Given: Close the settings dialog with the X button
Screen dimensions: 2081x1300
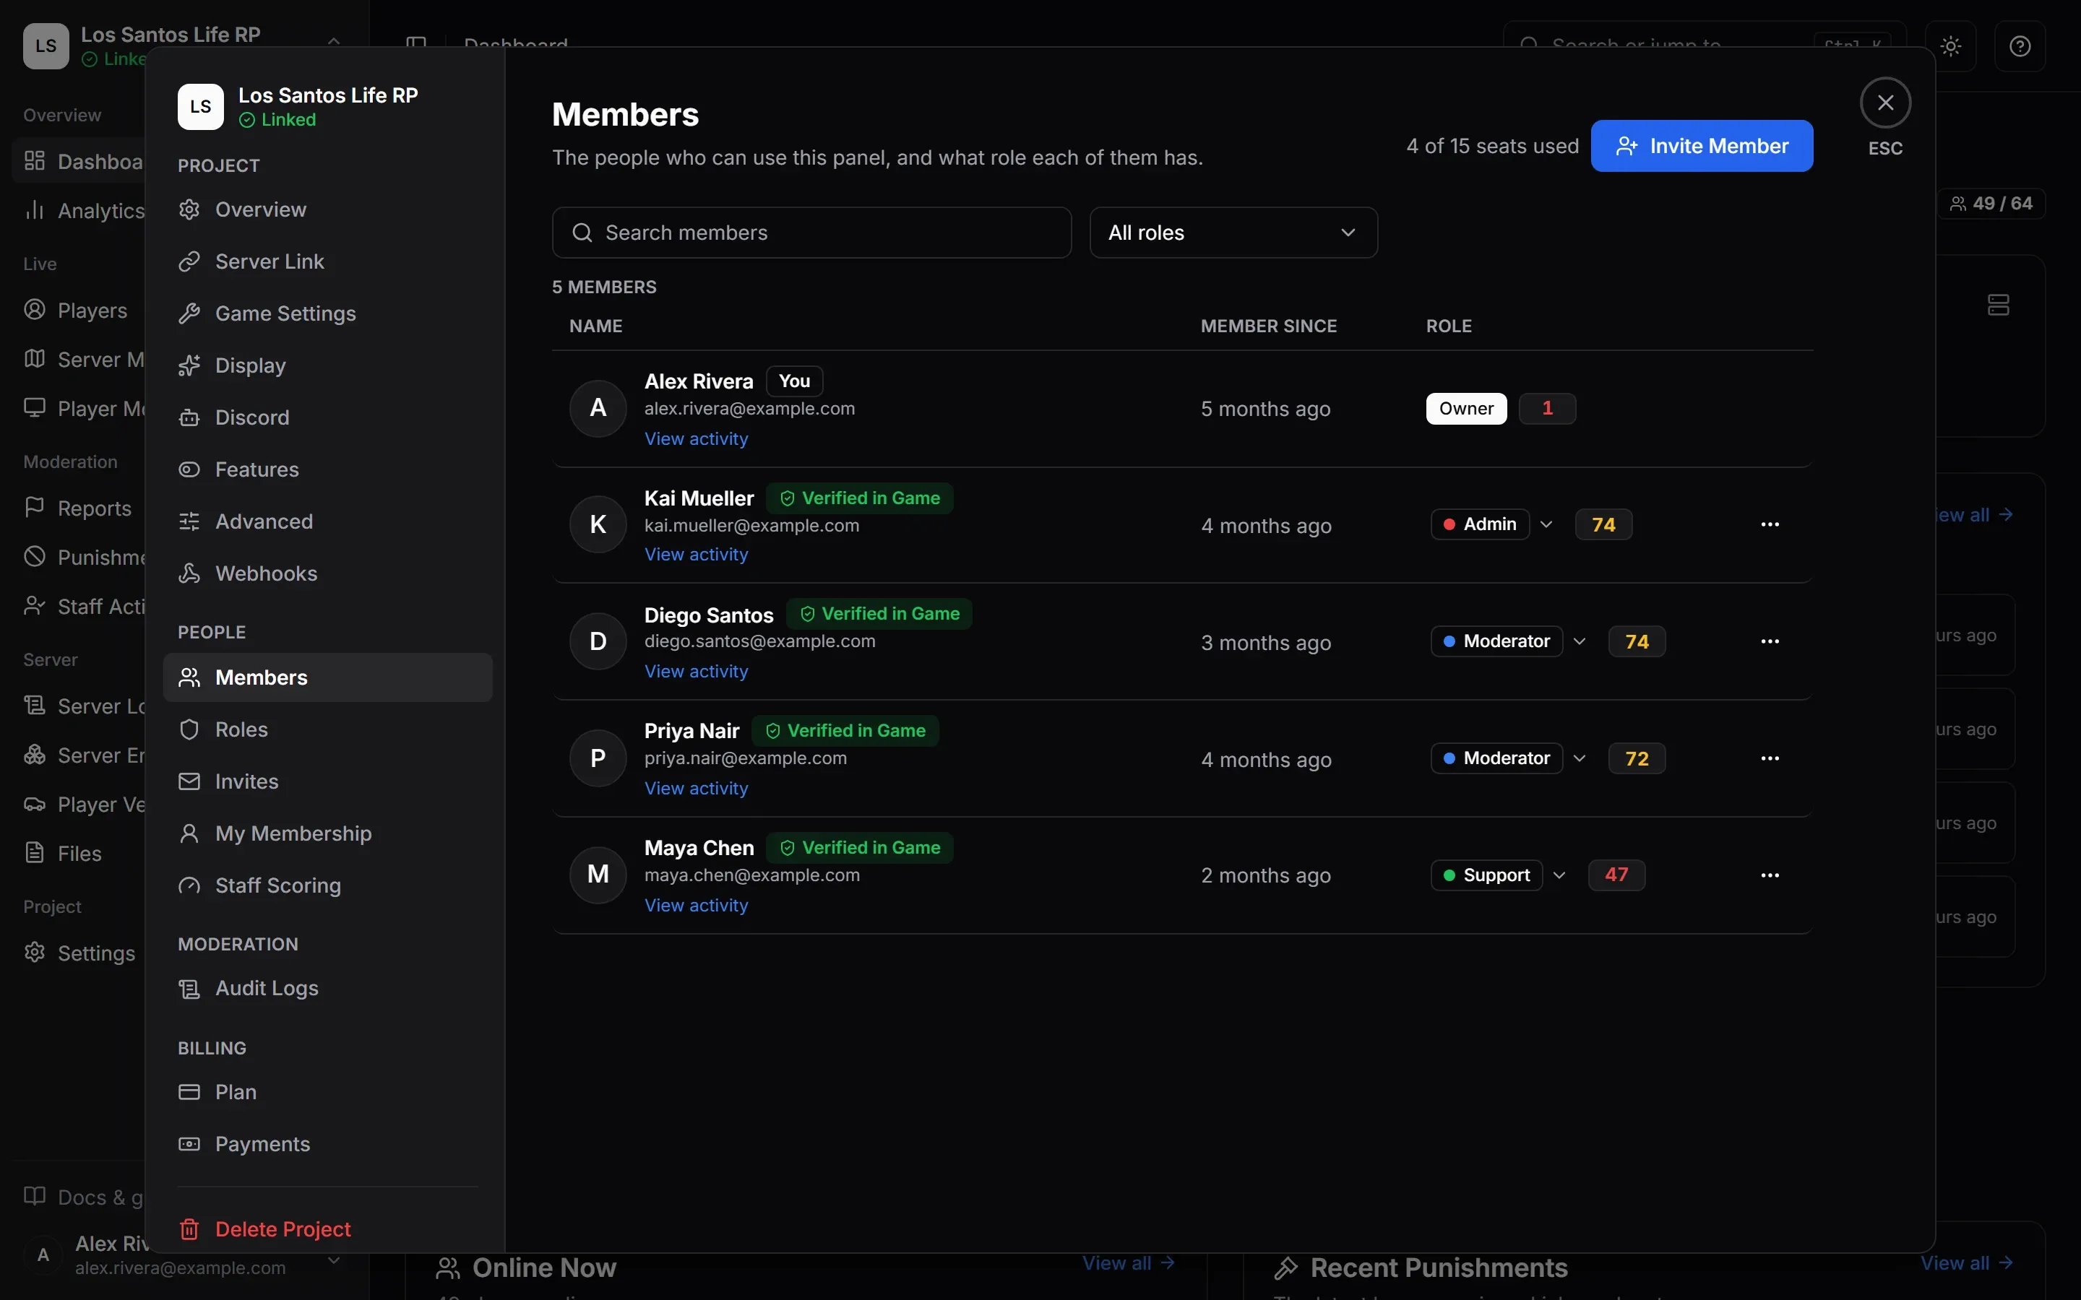Looking at the screenshot, I should 1885,103.
